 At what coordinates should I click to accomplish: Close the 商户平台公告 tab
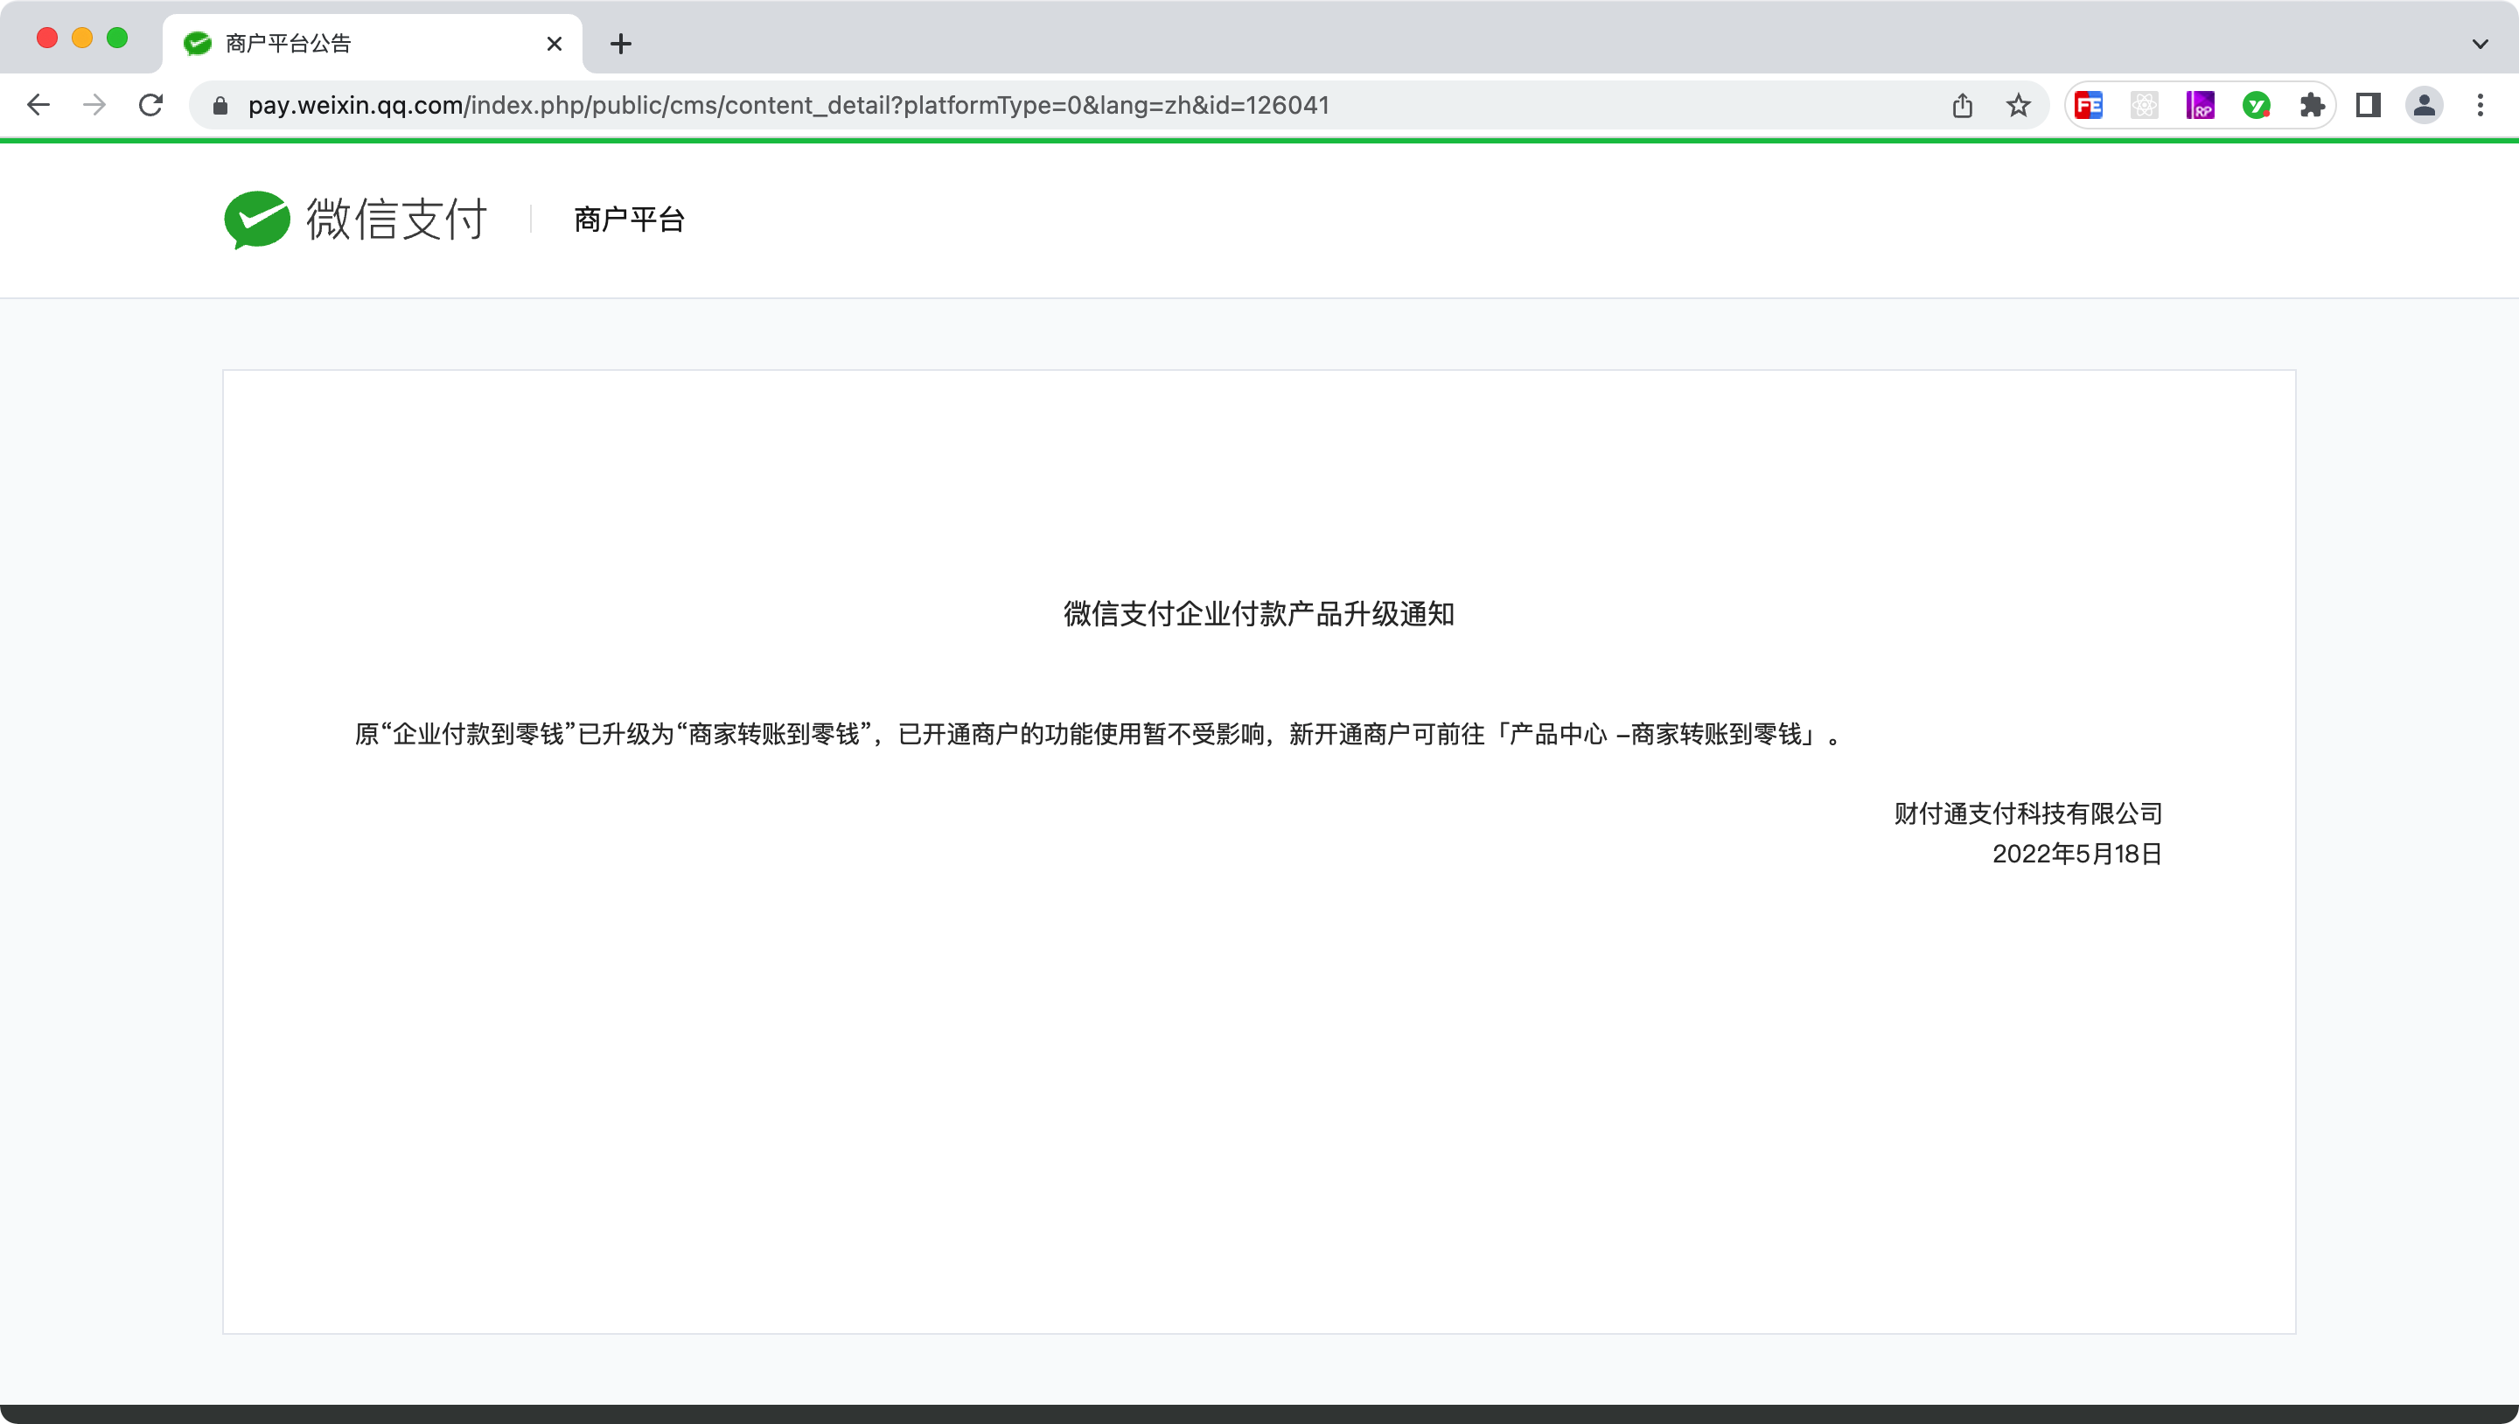[554, 43]
